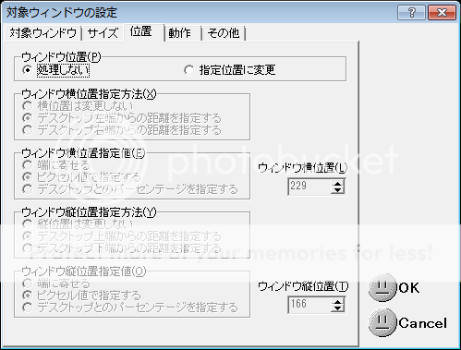Increase the ウィンドウ横位置 value with up arrow

tap(338, 183)
